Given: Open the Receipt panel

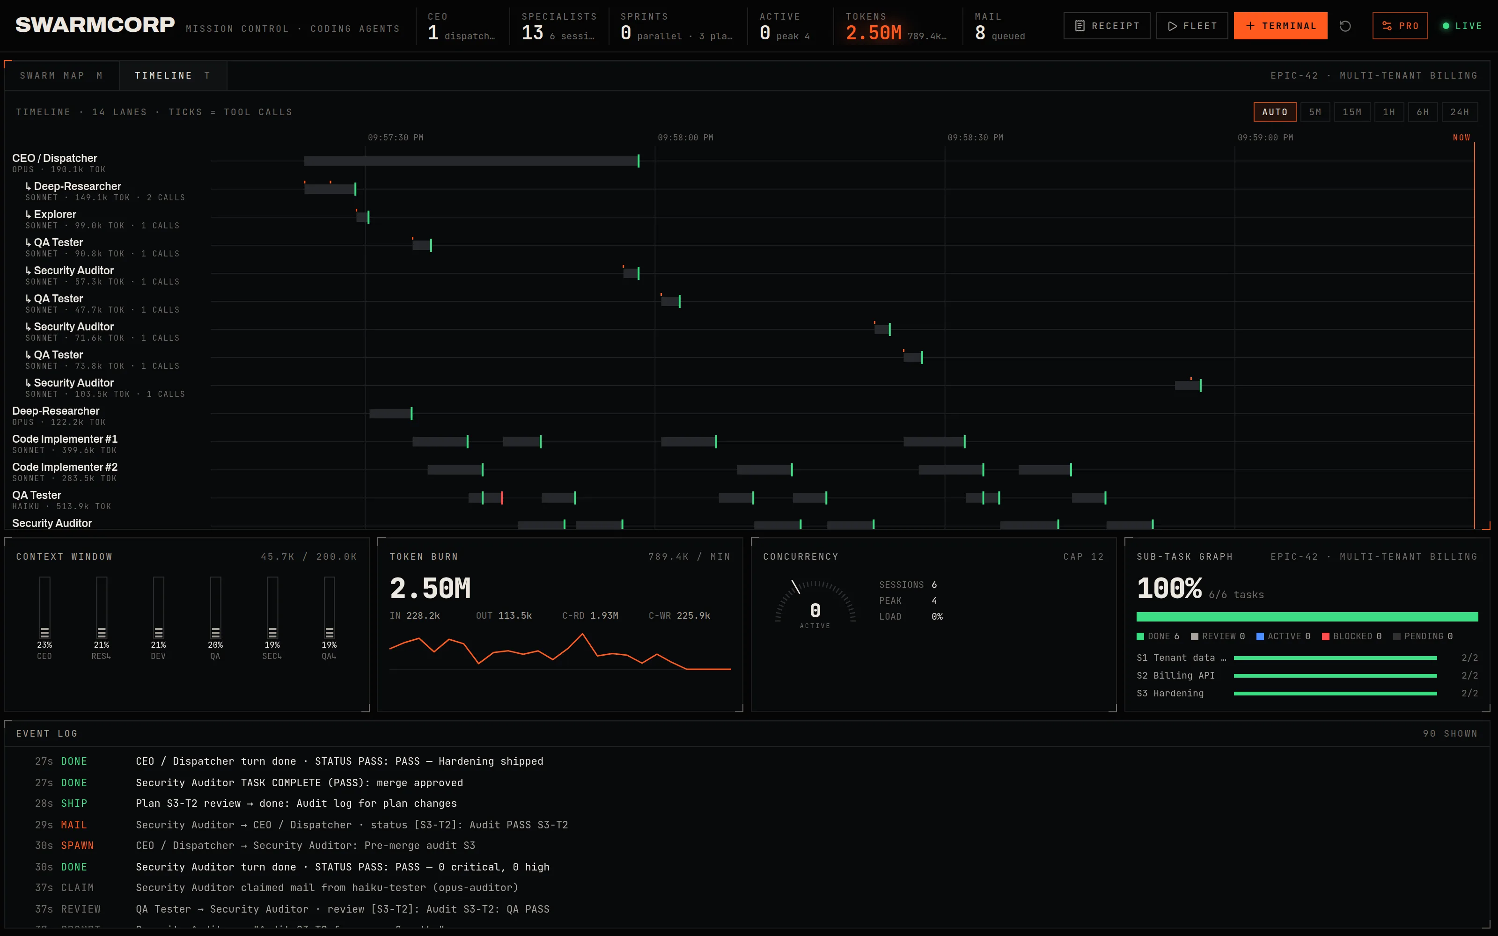Looking at the screenshot, I should [x=1106, y=26].
